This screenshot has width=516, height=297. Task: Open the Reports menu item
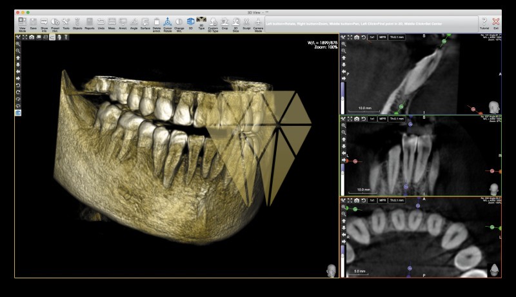tap(89, 24)
